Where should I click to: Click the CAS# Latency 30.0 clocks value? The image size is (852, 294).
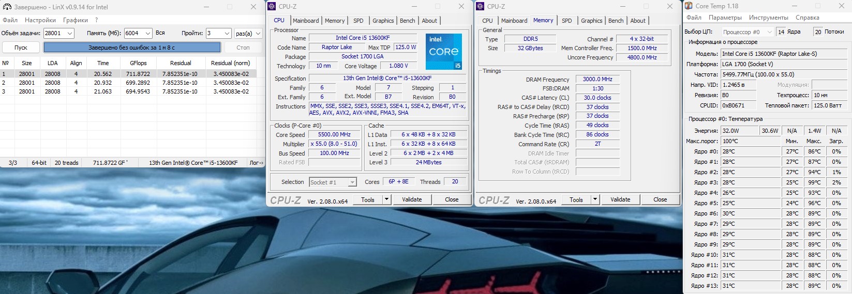click(597, 98)
